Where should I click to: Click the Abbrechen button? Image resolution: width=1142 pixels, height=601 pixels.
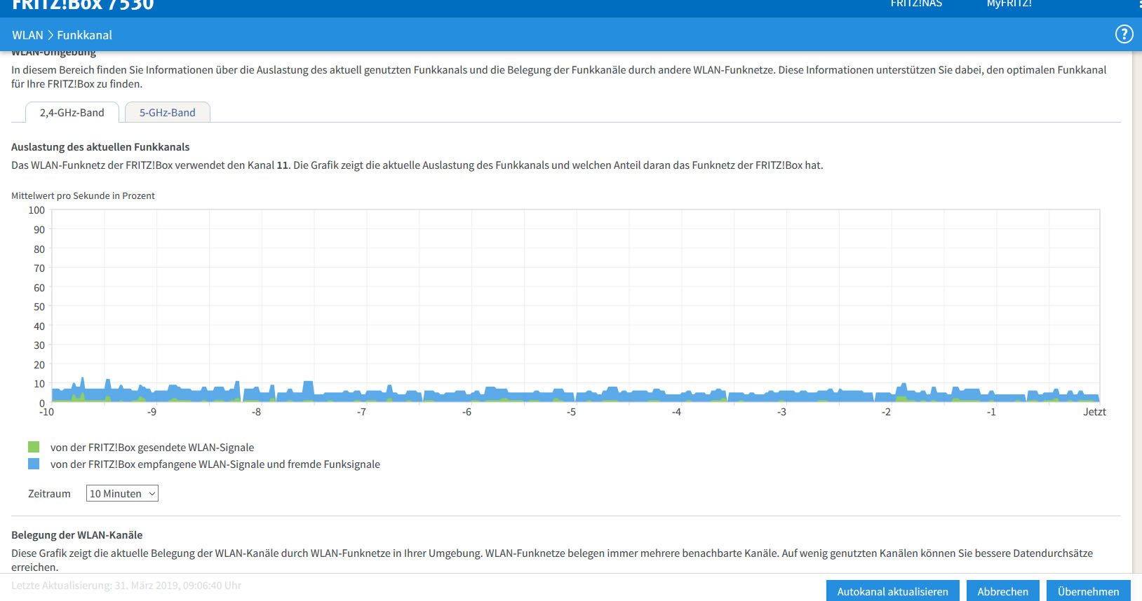tap(1002, 591)
